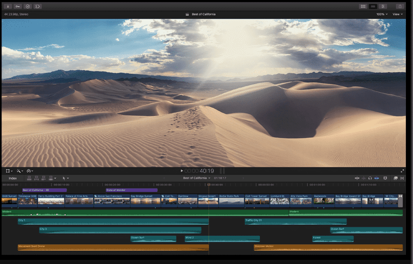Open the Effects browser icon
The image size is (413, 264).
click(x=395, y=178)
